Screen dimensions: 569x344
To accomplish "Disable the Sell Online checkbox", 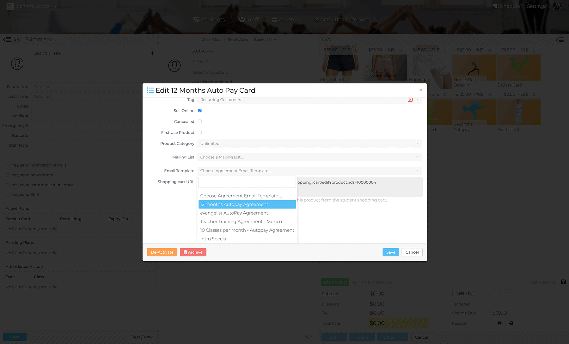I will pos(200,110).
